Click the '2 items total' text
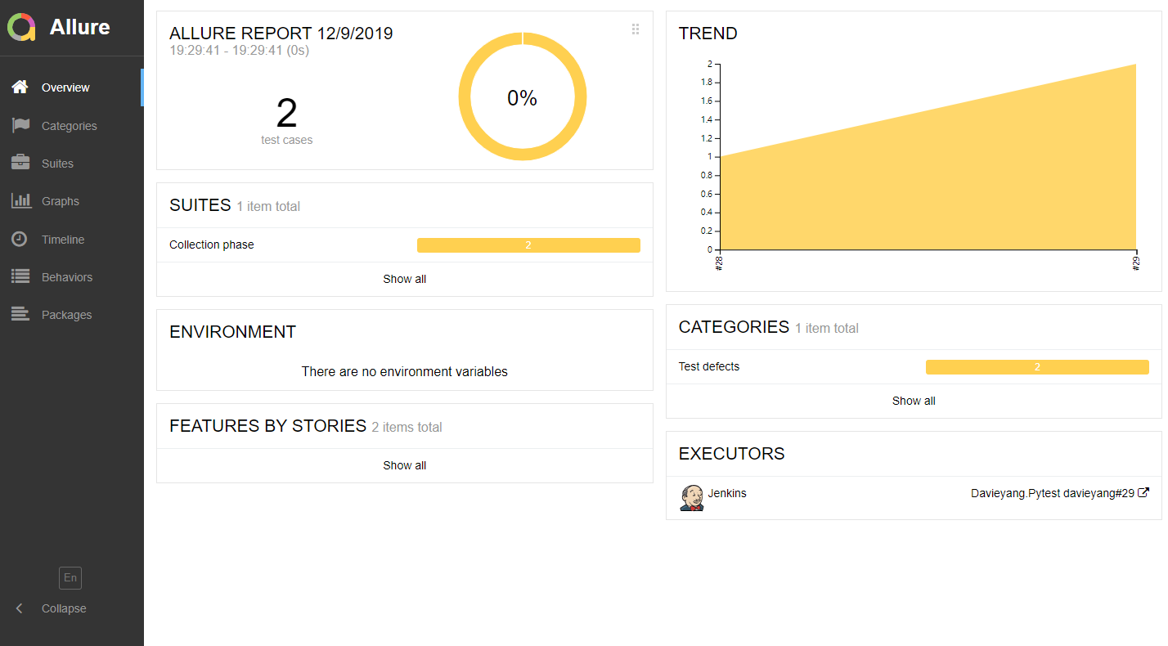The image size is (1168, 646). [x=407, y=427]
